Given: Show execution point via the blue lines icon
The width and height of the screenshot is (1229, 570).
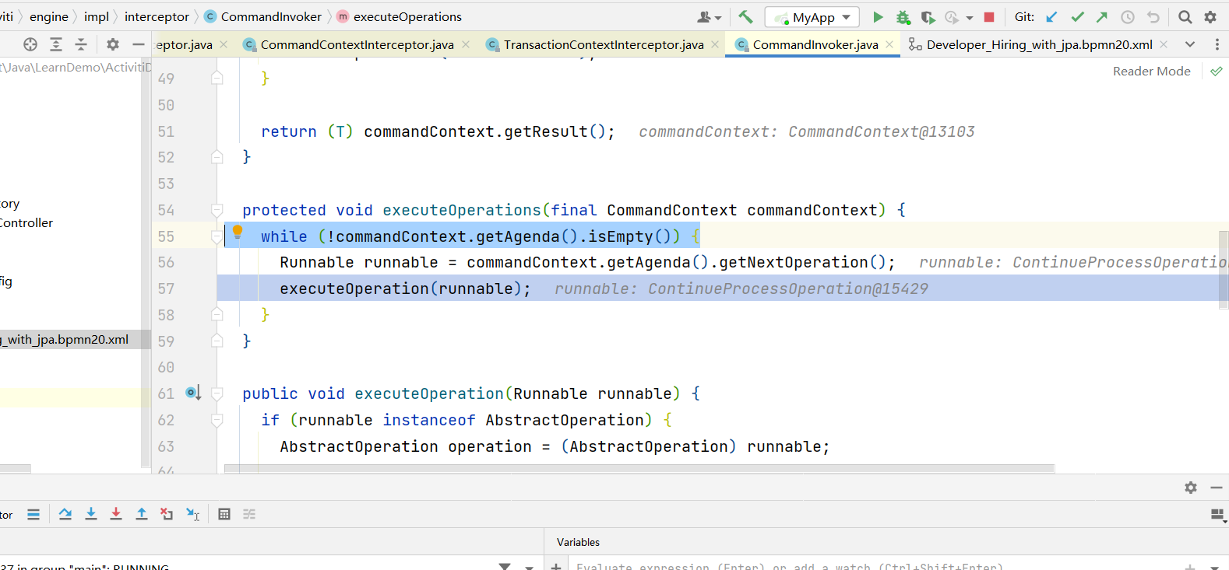Looking at the screenshot, I should tap(33, 514).
